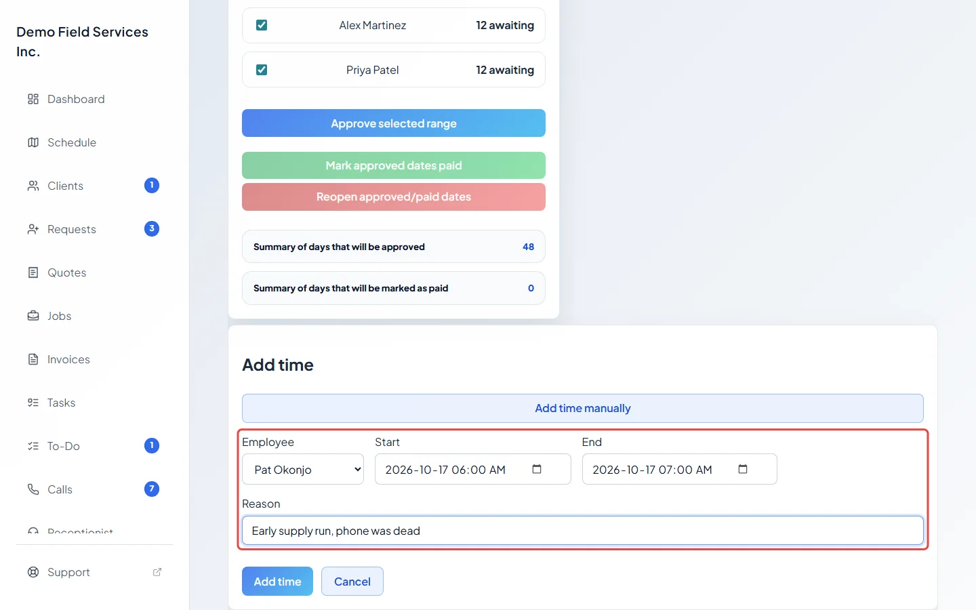Click the Requests badge showing 3
Screen dimensions: 976x610
(152, 228)
